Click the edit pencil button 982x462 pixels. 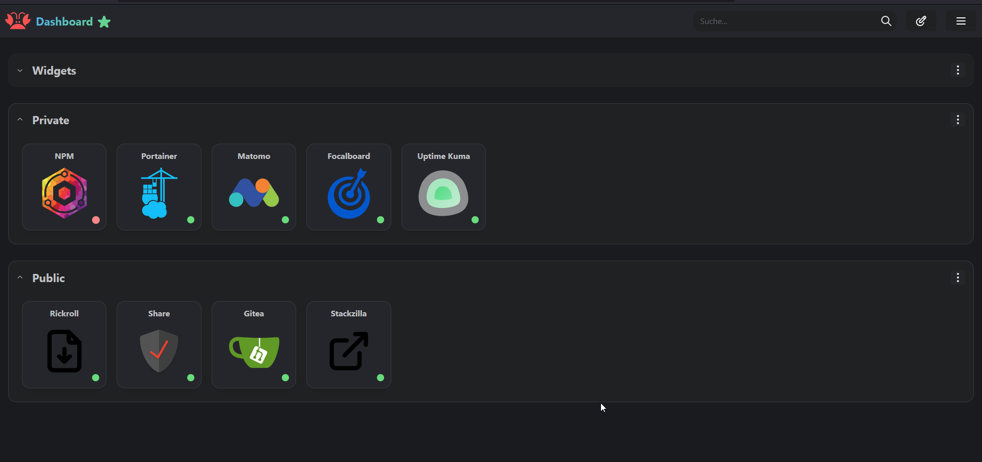[921, 21]
